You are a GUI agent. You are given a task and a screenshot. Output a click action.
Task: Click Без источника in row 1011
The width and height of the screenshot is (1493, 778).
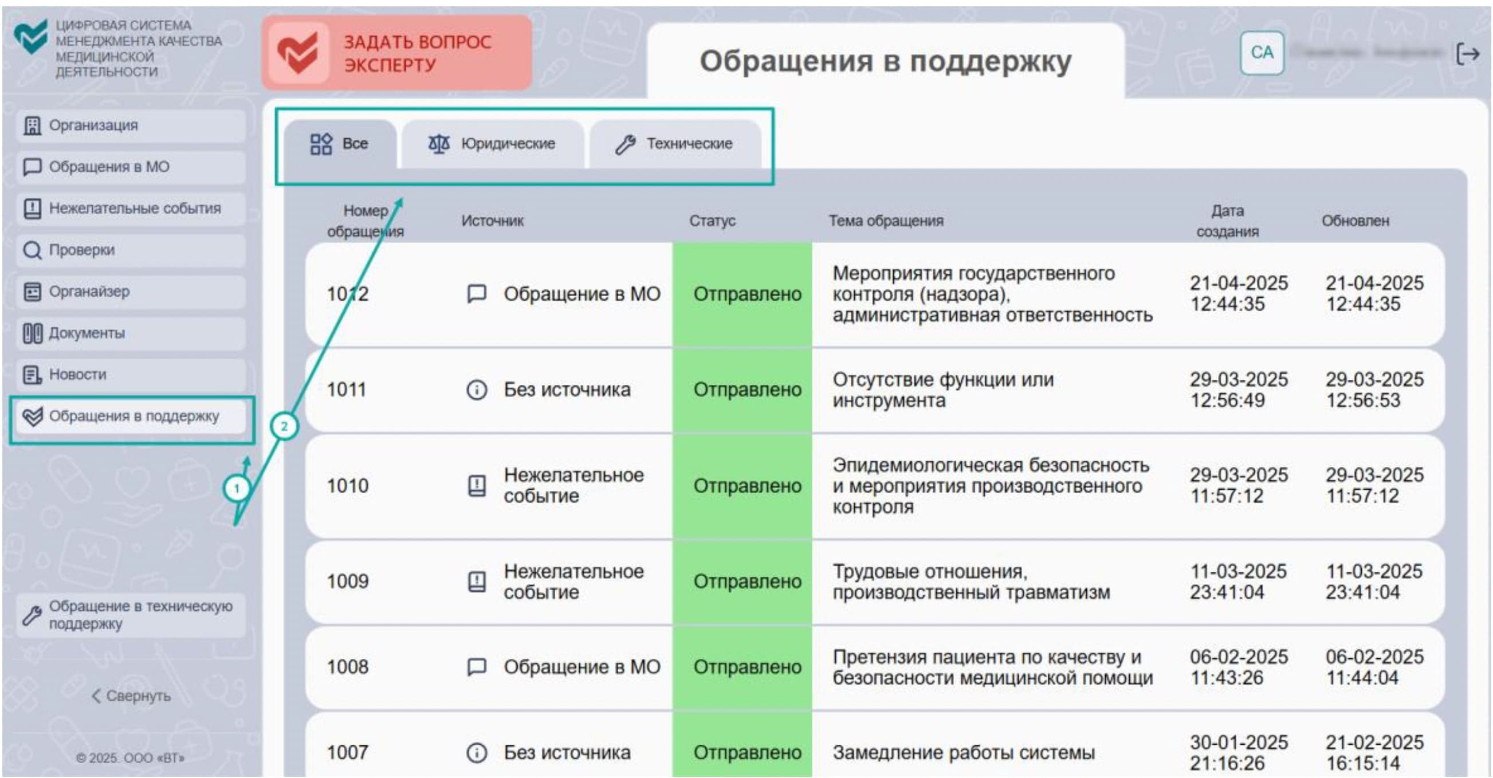pos(566,390)
